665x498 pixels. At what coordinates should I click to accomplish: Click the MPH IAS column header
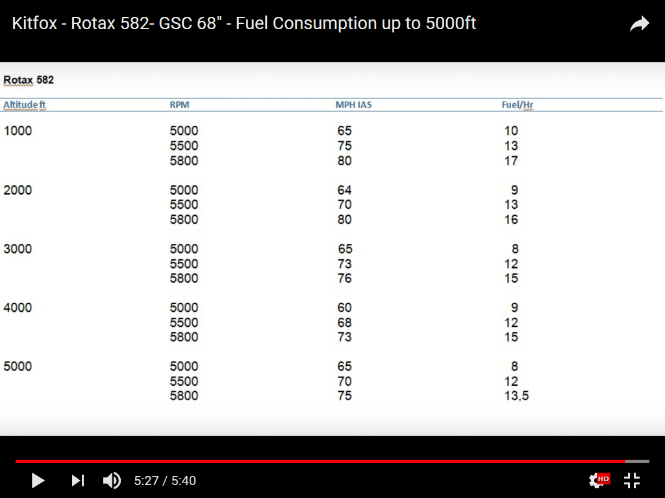[x=353, y=104]
